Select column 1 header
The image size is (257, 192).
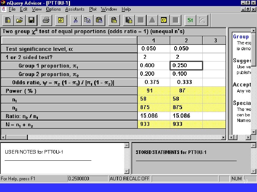(154, 41)
